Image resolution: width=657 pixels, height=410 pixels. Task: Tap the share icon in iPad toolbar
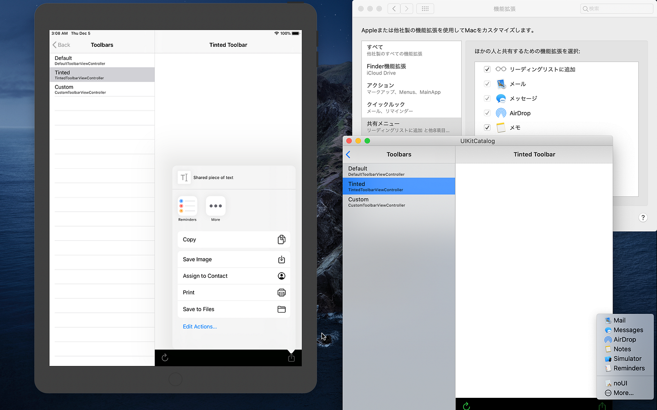coord(291,358)
